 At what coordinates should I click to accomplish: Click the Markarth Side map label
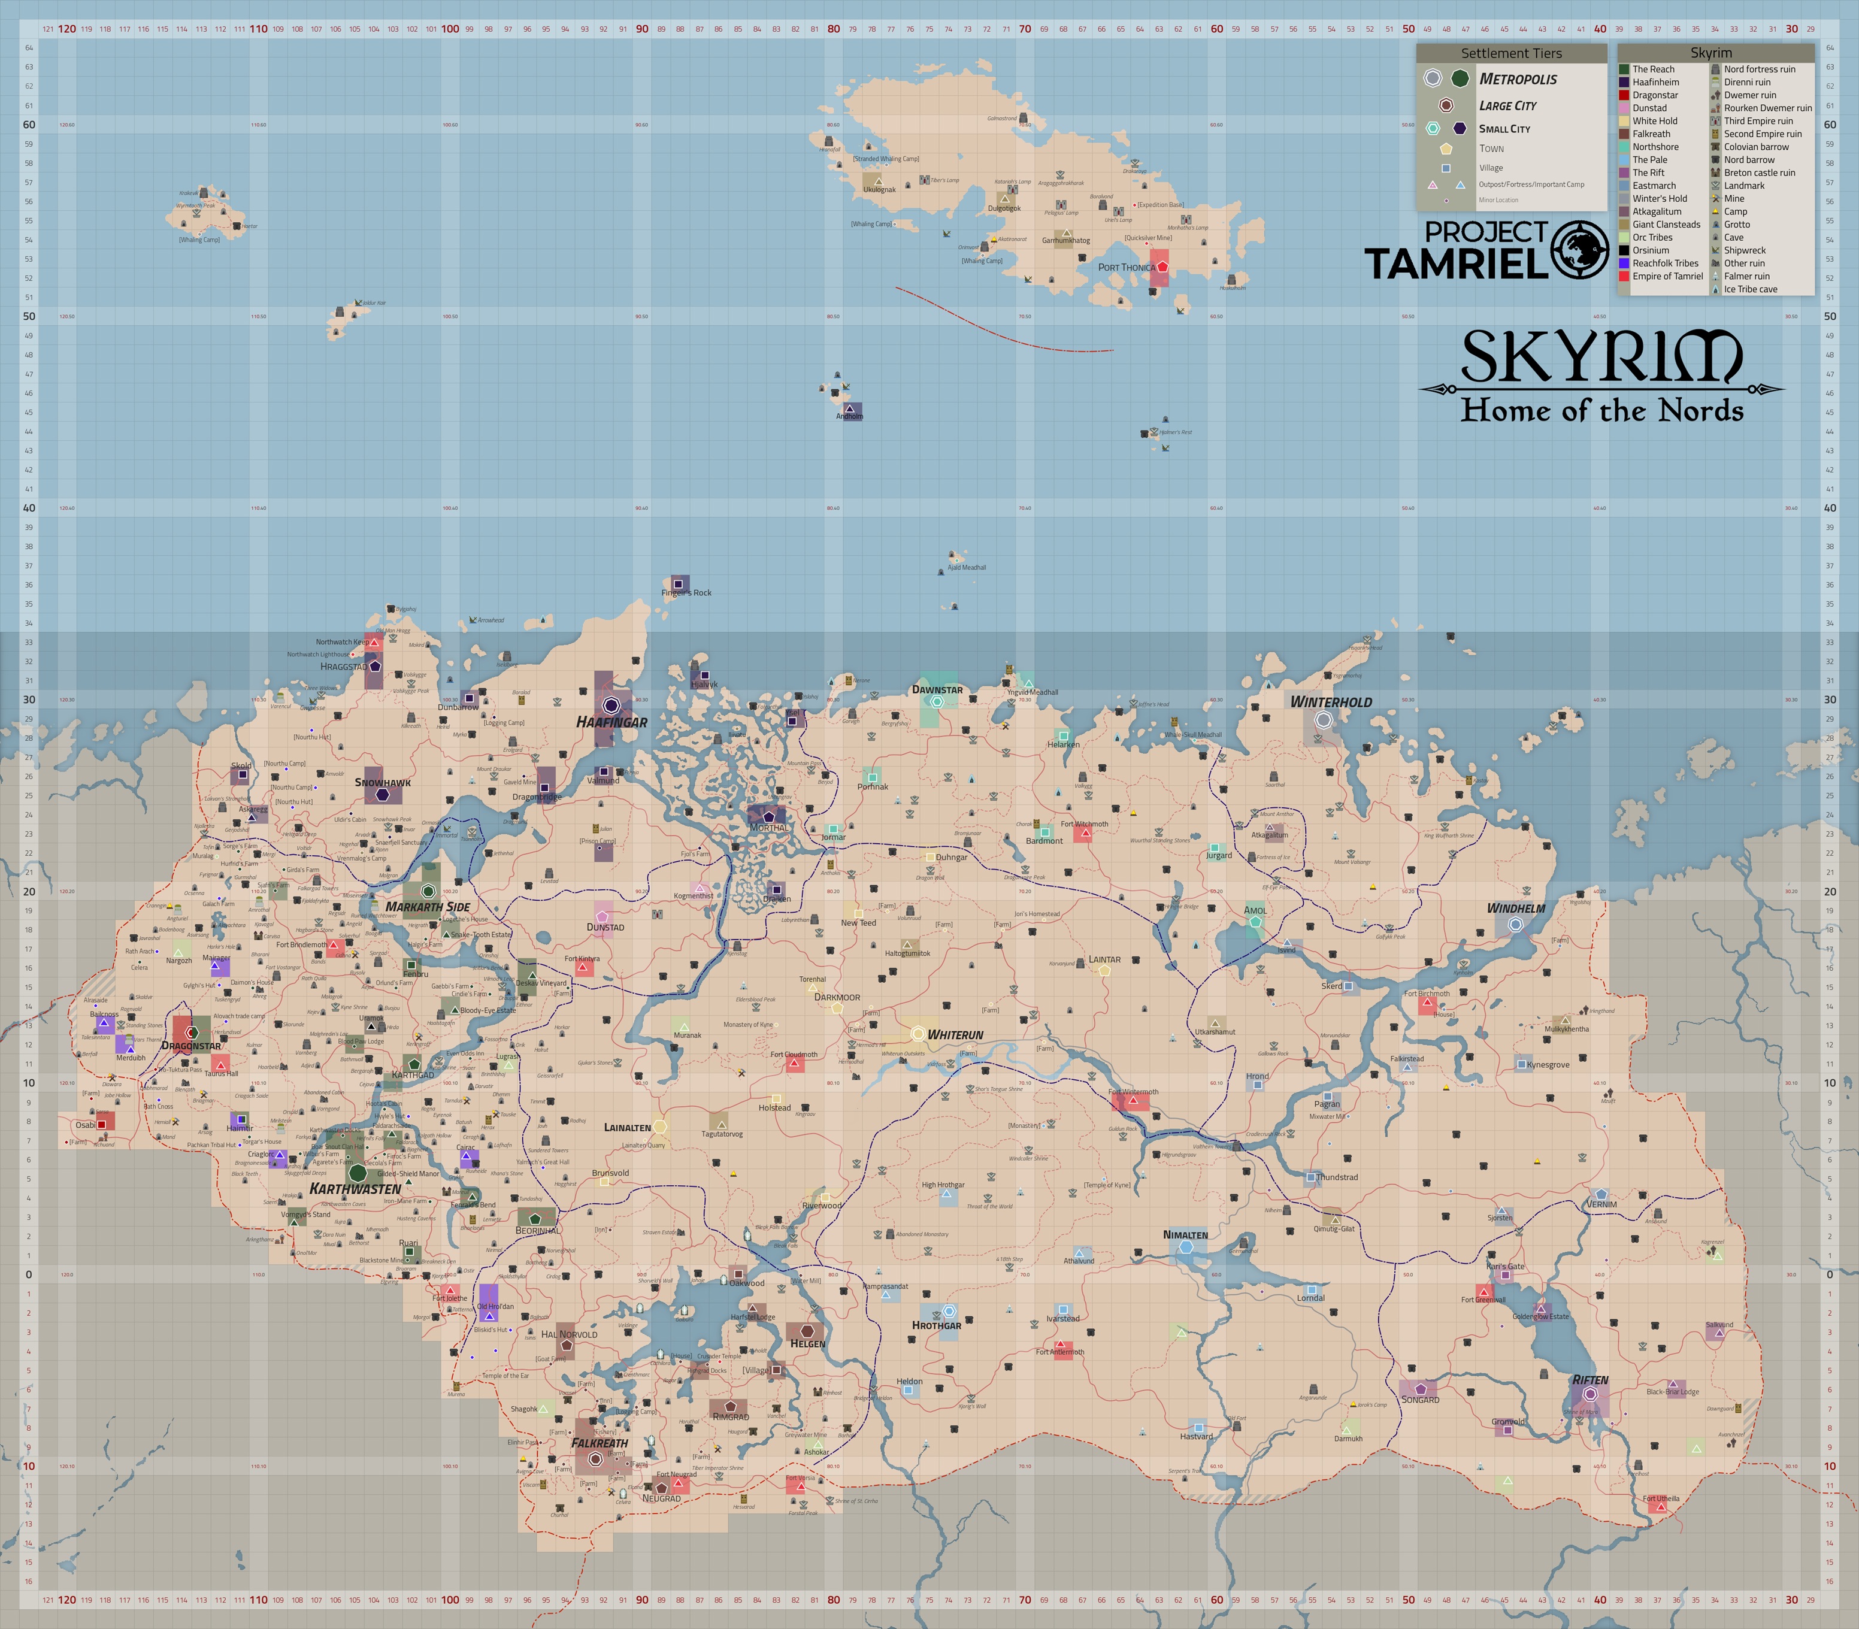427,906
